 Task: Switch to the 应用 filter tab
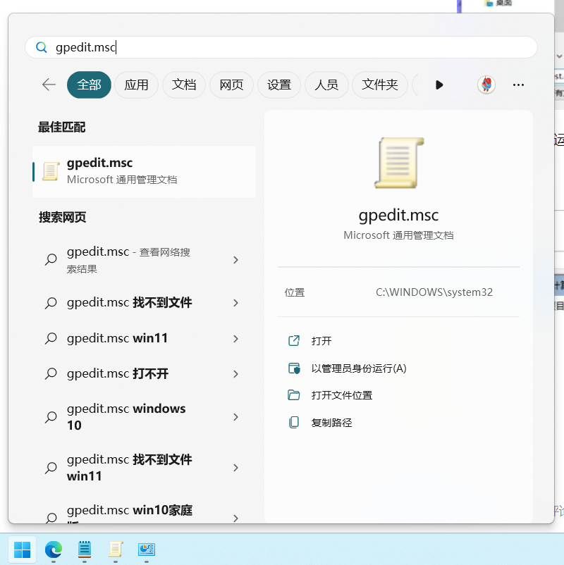(x=136, y=85)
